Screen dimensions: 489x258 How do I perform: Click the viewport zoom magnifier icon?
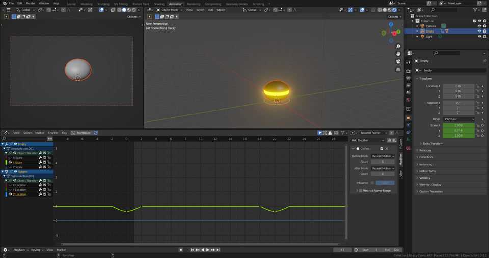pyautogui.click(x=398, y=46)
